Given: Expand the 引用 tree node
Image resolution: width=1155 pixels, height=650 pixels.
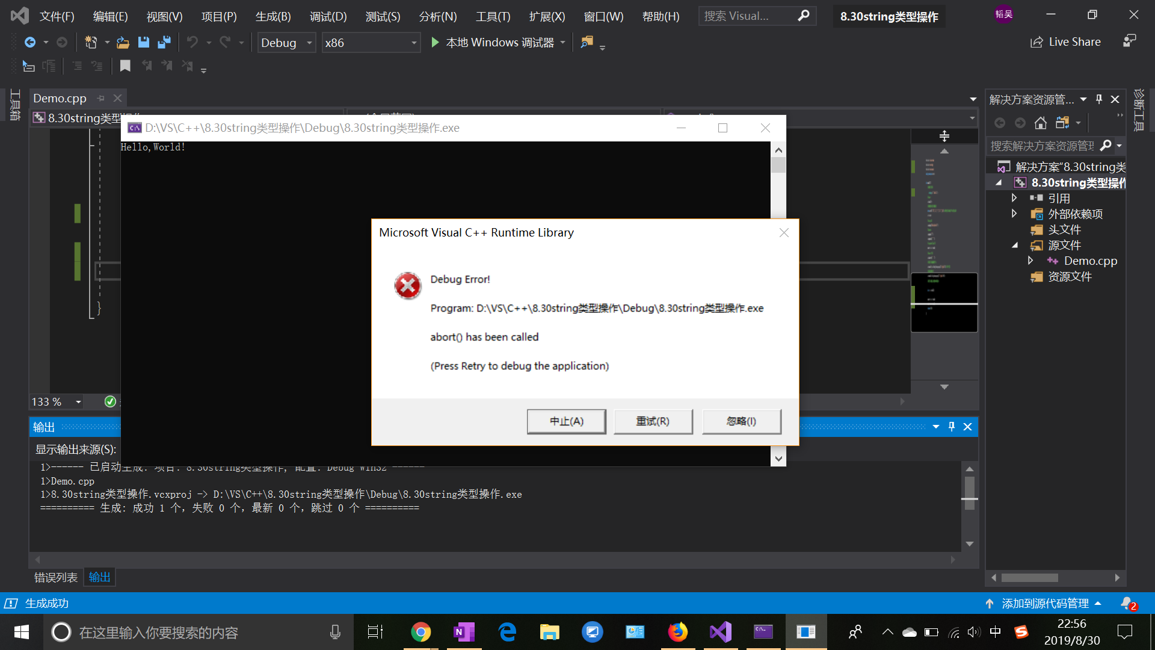Looking at the screenshot, I should pos(1014,198).
